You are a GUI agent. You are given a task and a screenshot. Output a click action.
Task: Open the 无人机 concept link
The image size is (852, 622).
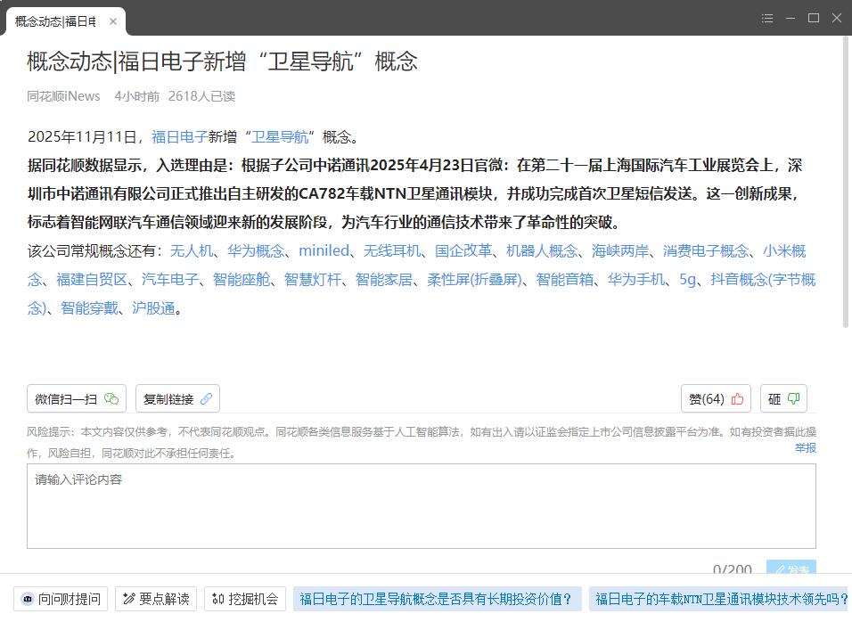tap(192, 251)
